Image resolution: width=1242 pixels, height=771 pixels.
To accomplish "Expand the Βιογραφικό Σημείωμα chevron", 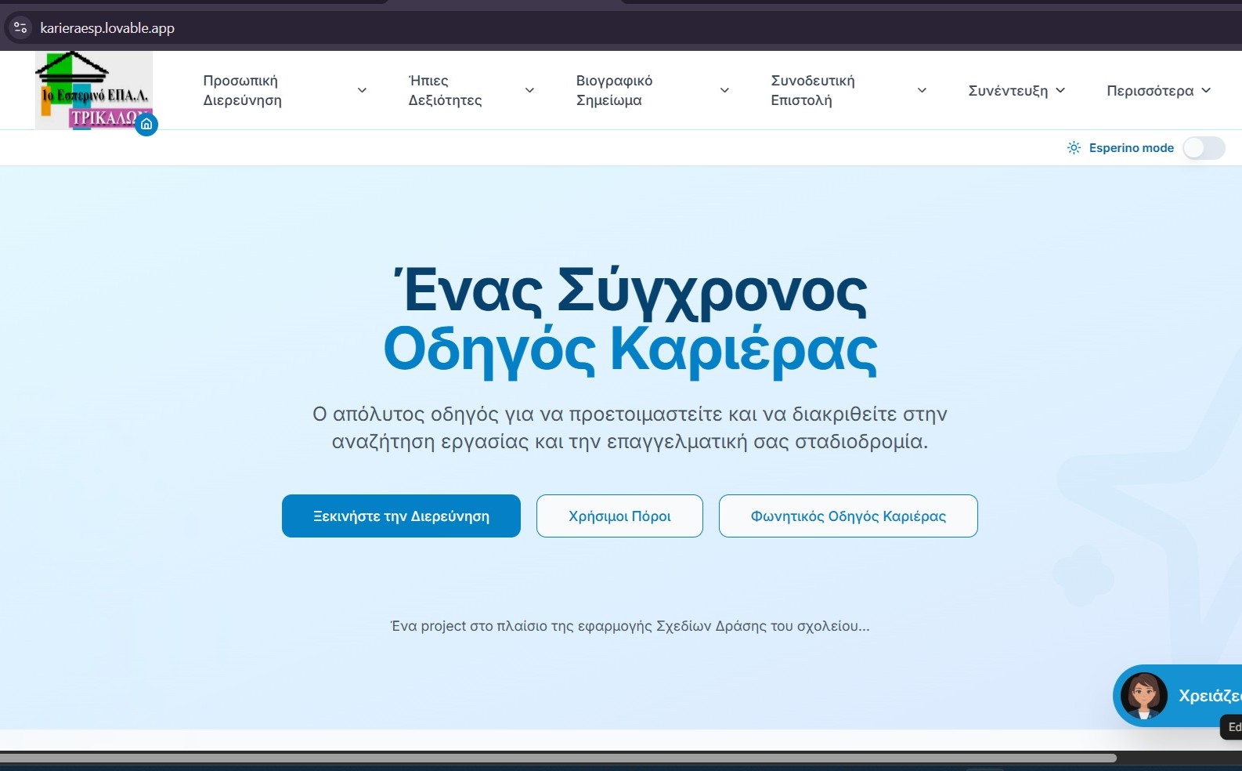I will click(x=724, y=90).
